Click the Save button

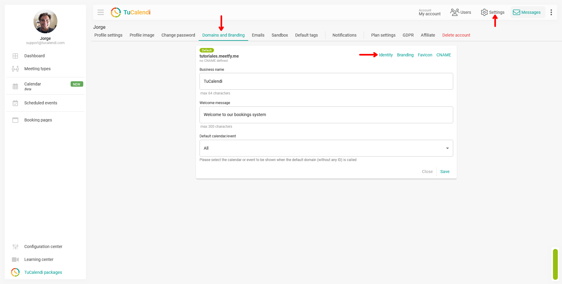[x=445, y=172]
